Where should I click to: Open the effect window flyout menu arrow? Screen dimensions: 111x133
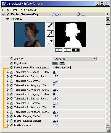(108, 14)
